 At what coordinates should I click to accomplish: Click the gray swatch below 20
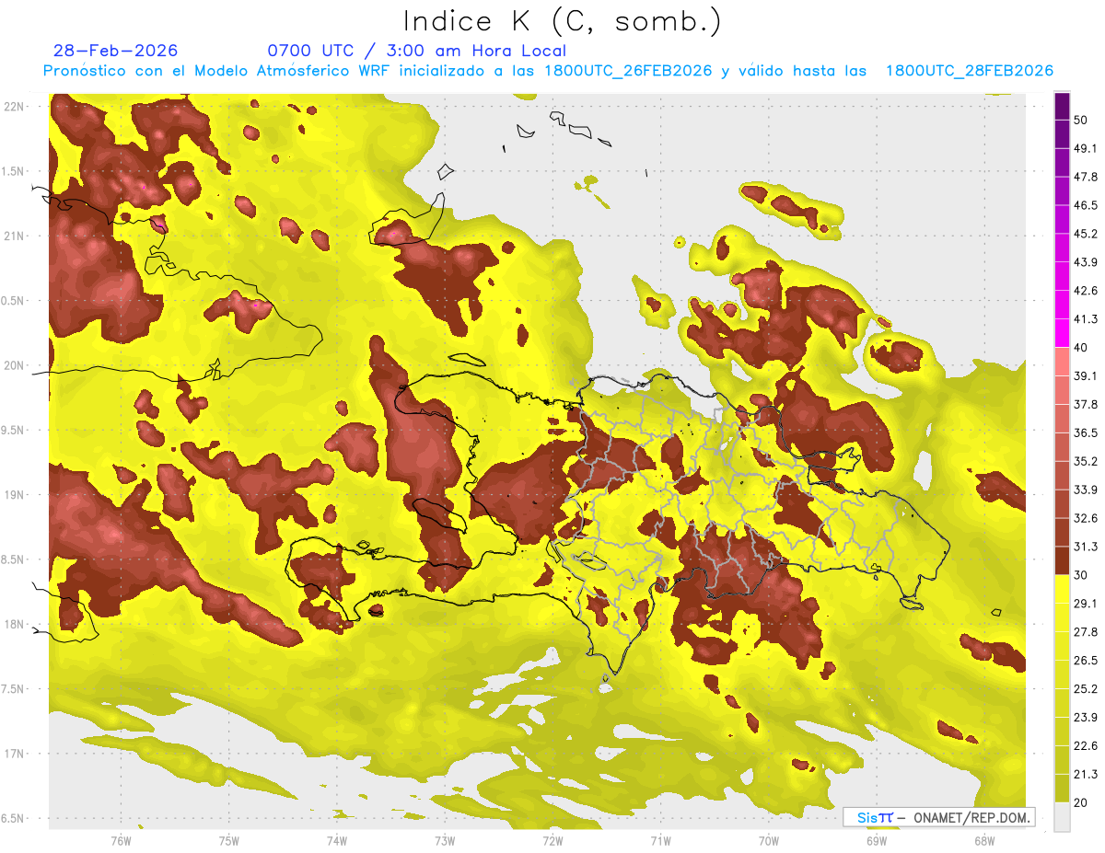1062,816
